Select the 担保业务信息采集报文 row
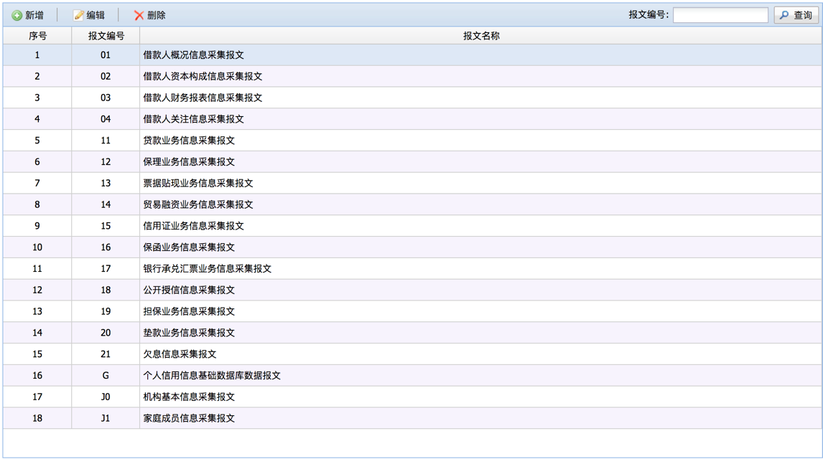The width and height of the screenshot is (823, 459). (x=189, y=311)
